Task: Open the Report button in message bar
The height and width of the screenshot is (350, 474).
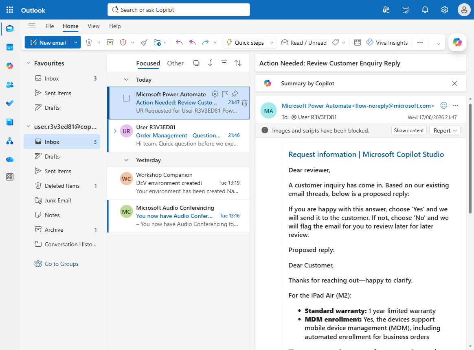Action: click(445, 130)
